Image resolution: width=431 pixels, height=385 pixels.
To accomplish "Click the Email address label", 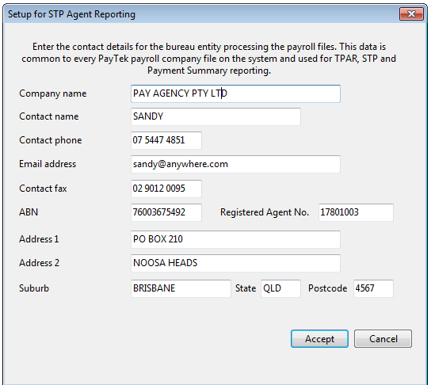I will click(x=48, y=164).
